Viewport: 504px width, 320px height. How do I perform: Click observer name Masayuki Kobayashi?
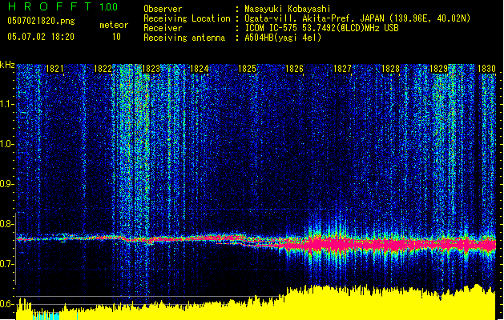point(288,9)
